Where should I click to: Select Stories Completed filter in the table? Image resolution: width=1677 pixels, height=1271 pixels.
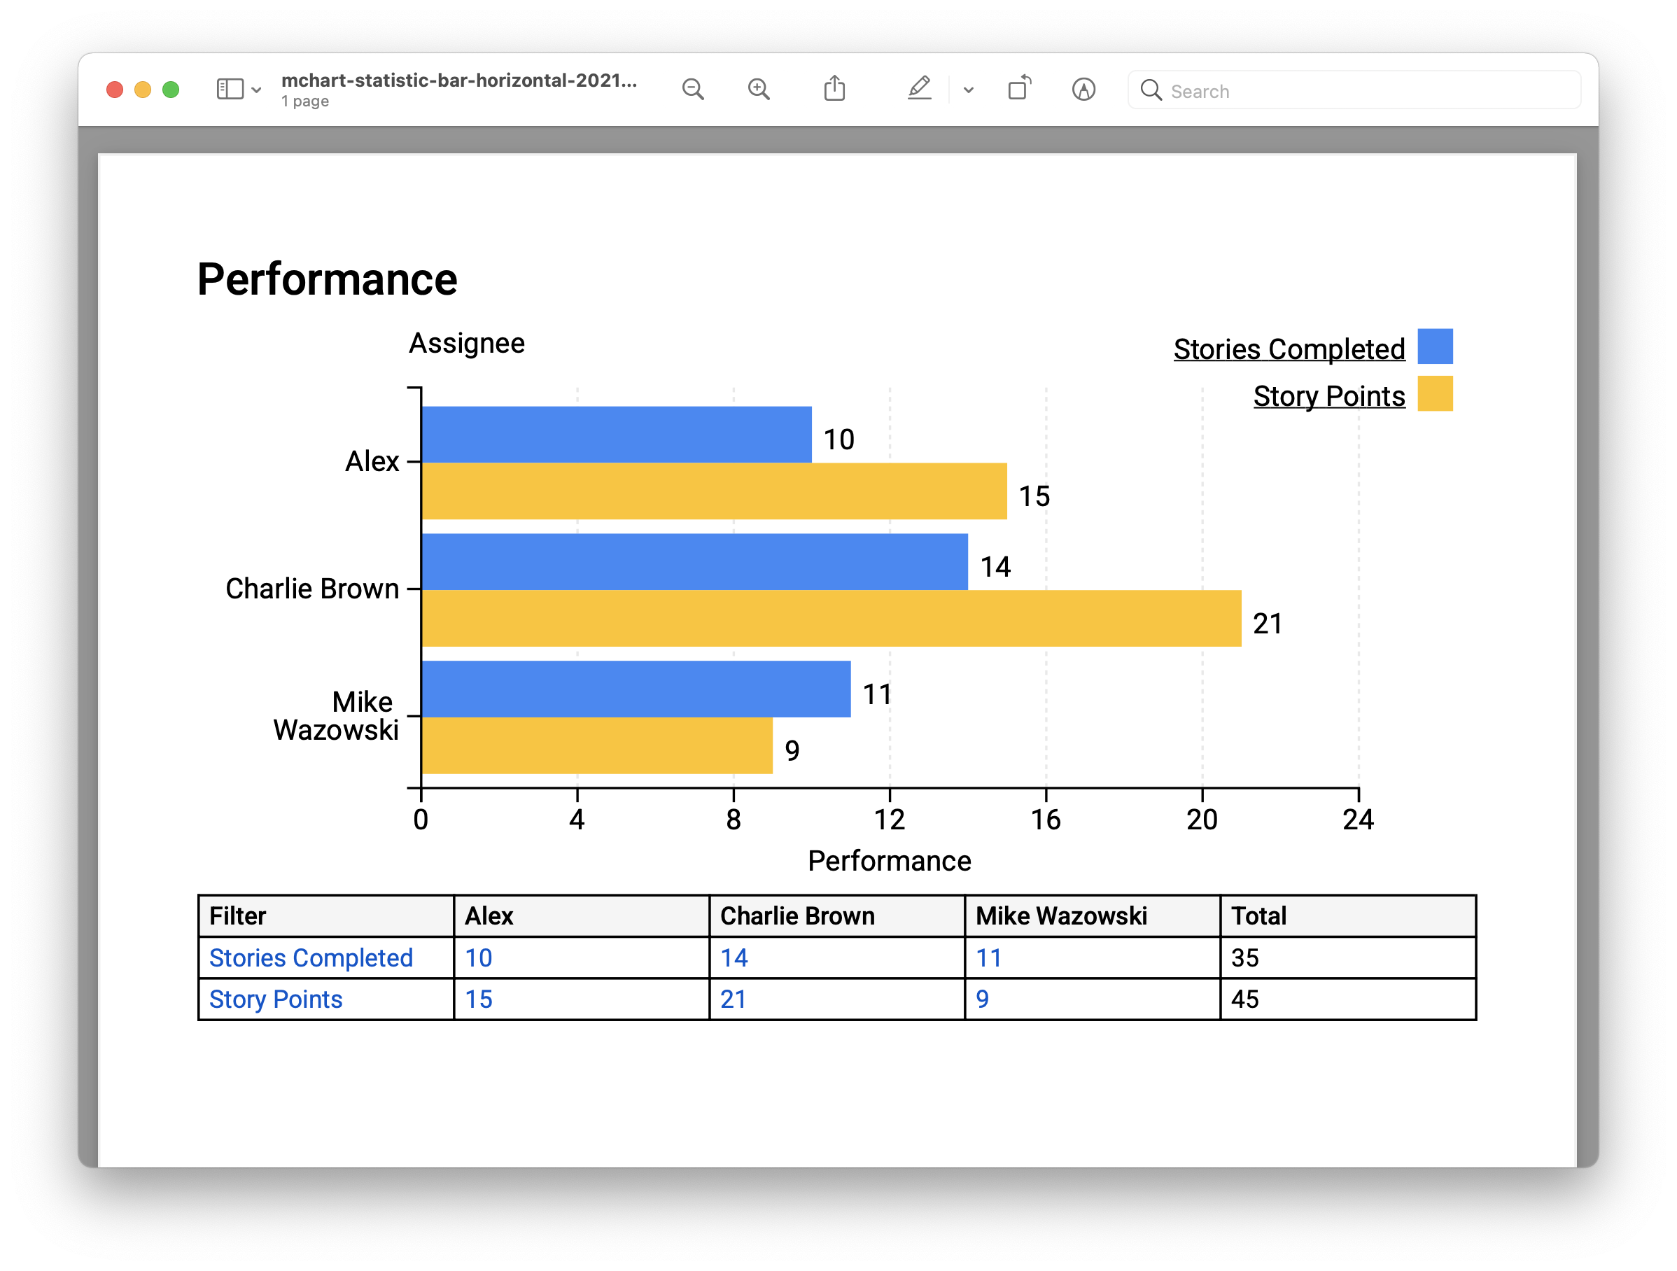click(310, 958)
